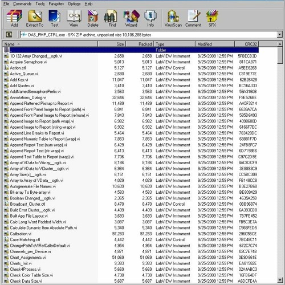Click file icon of Broadcast_Cluster.ctl

[6, 204]
